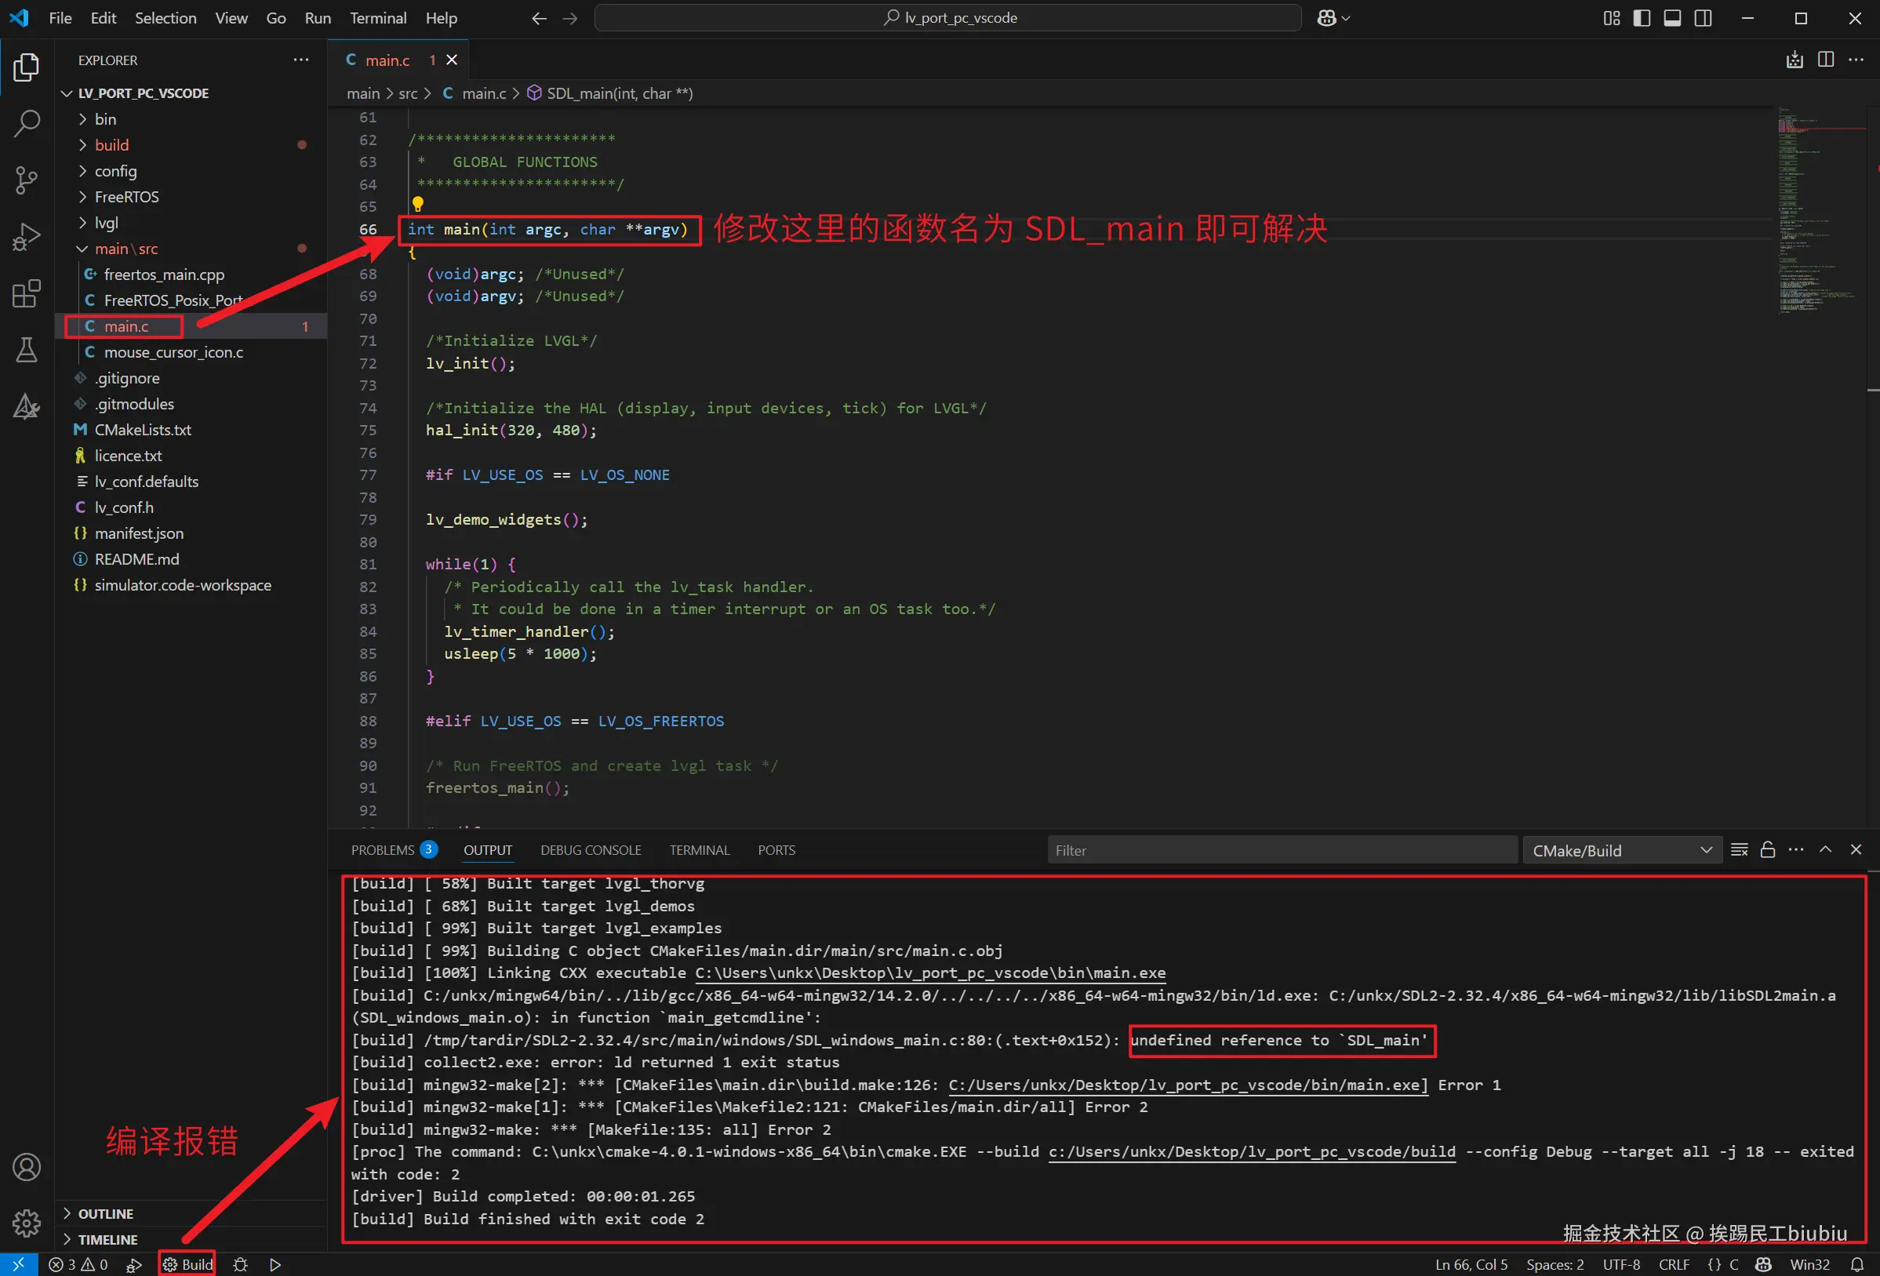Expand the FreeRTOS folder
Image resolution: width=1880 pixels, height=1276 pixels.
(126, 197)
